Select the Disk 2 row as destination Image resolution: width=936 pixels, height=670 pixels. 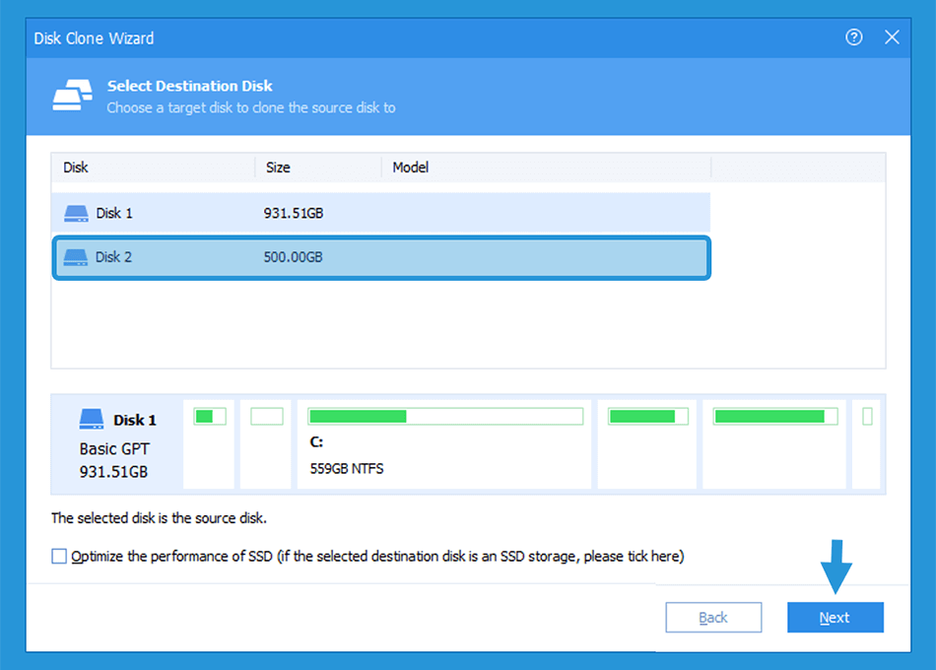click(x=381, y=257)
